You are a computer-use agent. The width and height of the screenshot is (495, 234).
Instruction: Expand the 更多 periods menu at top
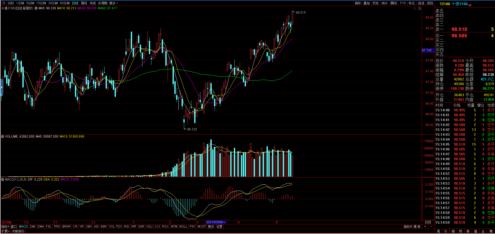point(114,3)
